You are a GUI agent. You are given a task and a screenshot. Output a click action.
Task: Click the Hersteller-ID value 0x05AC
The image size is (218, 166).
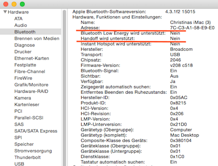(179, 98)
